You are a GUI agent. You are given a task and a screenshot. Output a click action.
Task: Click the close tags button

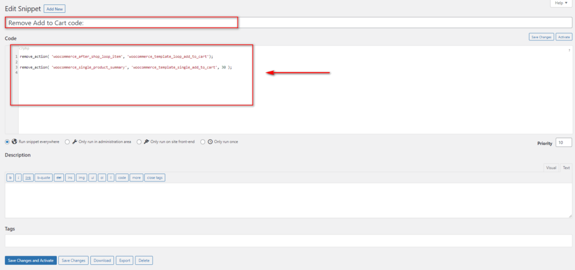[x=155, y=178]
